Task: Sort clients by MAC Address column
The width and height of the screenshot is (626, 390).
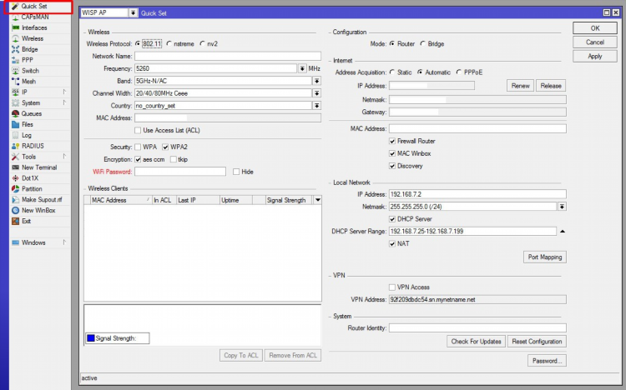Action: point(121,200)
